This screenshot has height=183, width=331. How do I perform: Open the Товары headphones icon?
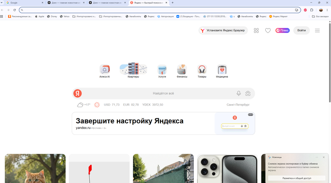(x=202, y=71)
